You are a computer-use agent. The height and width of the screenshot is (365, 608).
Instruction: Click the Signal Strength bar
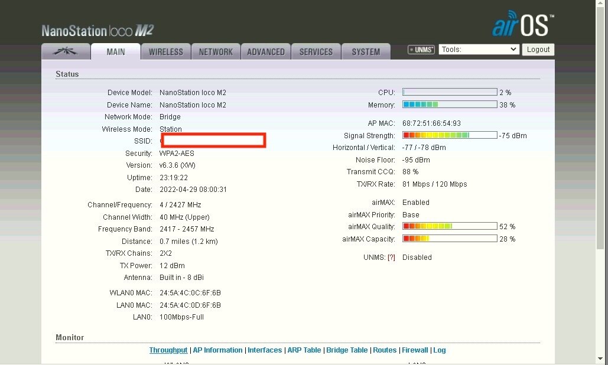pos(450,135)
